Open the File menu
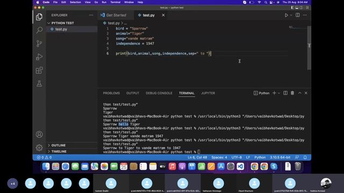Viewport: 344px width, 193px height. pos(55,2)
